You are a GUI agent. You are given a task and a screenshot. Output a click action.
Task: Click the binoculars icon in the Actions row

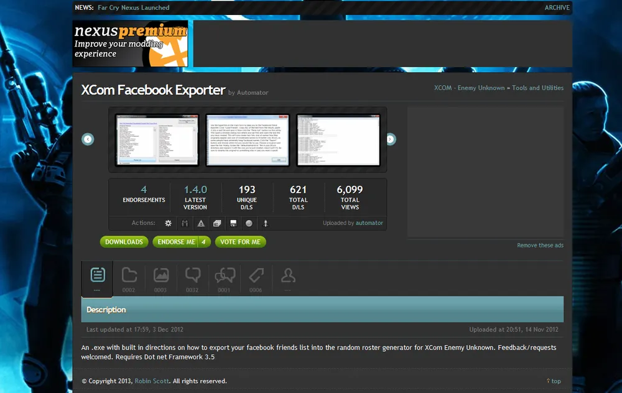click(185, 223)
